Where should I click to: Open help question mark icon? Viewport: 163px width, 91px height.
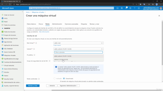(134, 8)
